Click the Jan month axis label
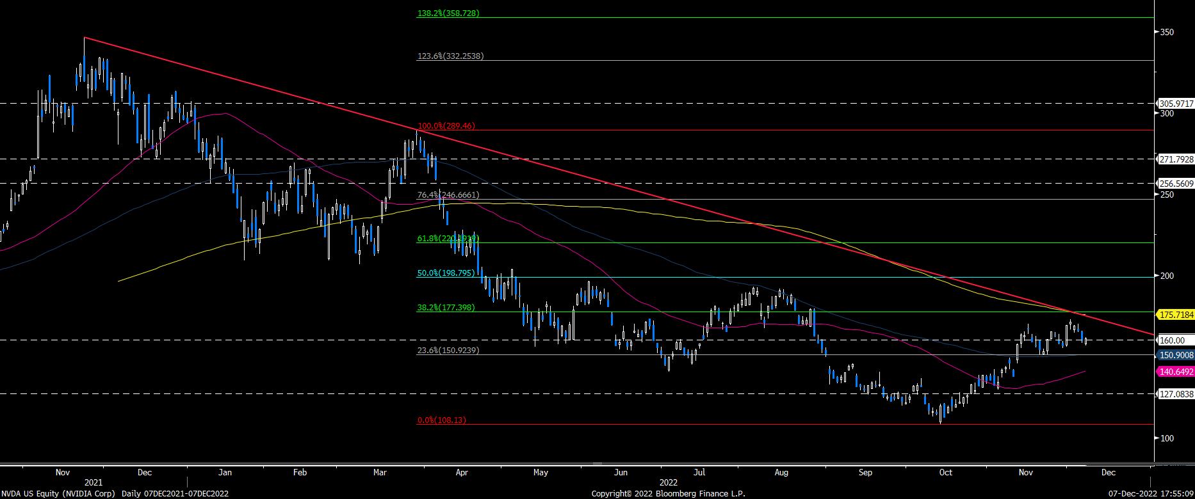The image size is (1195, 499). (x=225, y=473)
